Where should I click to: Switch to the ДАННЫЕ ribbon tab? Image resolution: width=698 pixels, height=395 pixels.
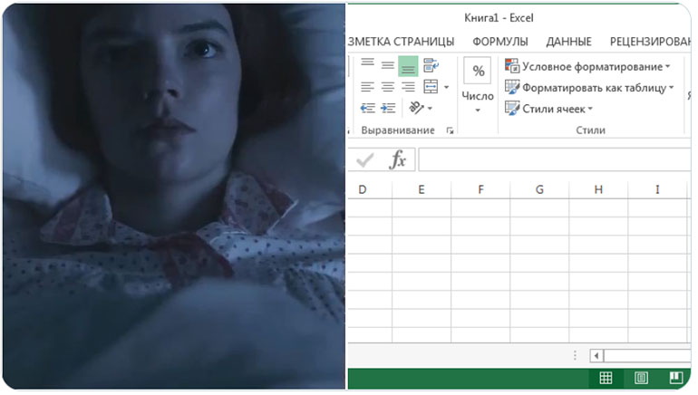pos(568,42)
